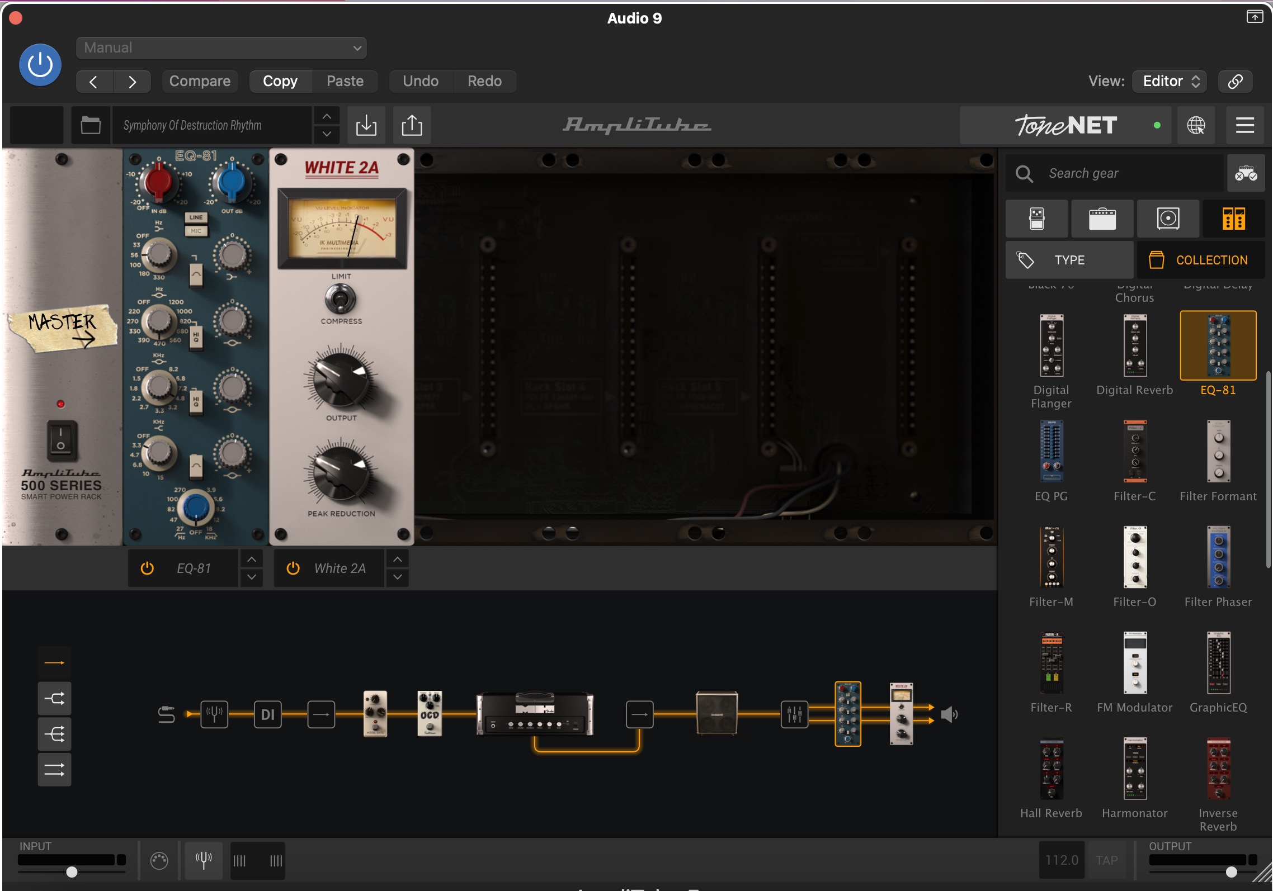The width and height of the screenshot is (1273, 891).
Task: Adjust the INPUT level slider
Action: point(72,872)
